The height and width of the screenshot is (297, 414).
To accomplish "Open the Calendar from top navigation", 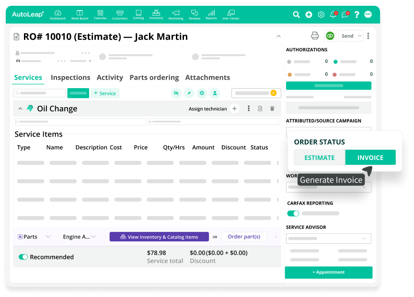I will [100, 14].
